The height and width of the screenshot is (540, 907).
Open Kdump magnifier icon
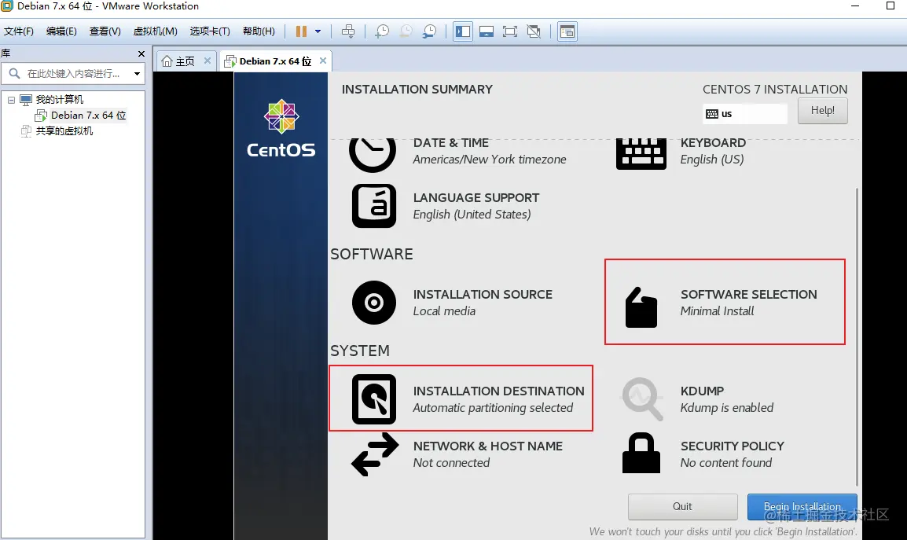coord(642,399)
